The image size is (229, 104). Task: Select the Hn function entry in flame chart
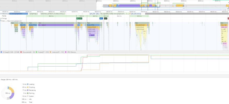tap(224, 39)
